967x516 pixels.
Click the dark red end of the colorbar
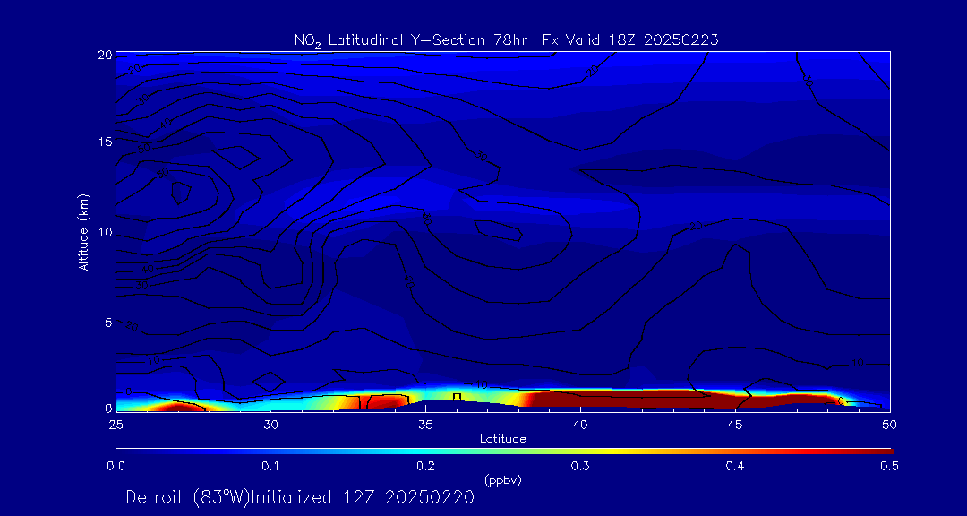point(882,450)
